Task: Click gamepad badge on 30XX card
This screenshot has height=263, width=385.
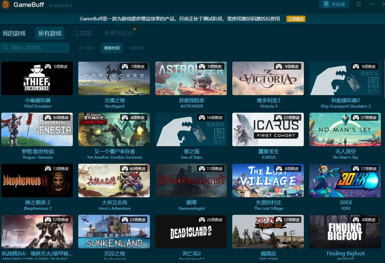Action: (356, 169)
